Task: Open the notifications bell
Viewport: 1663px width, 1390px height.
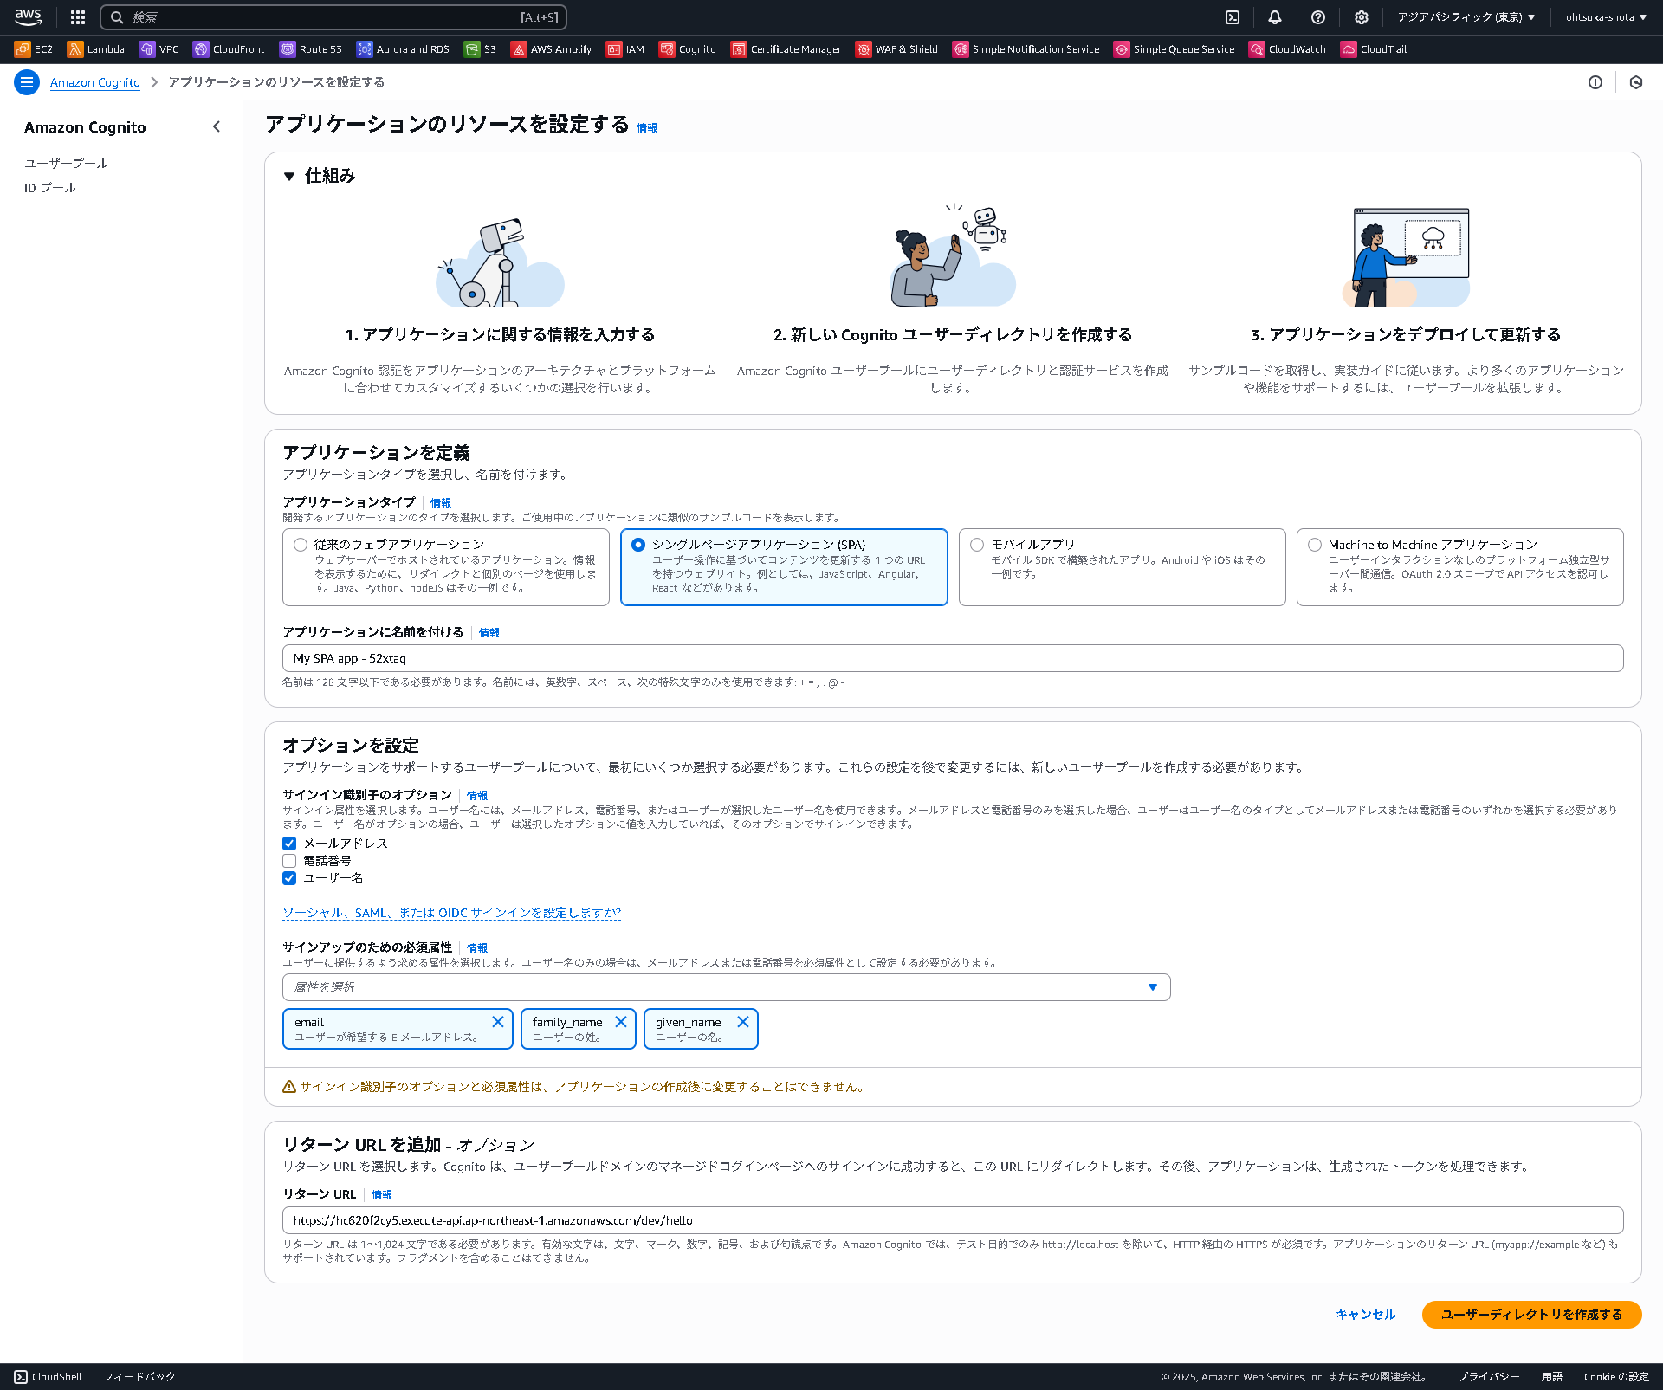Action: (1273, 16)
